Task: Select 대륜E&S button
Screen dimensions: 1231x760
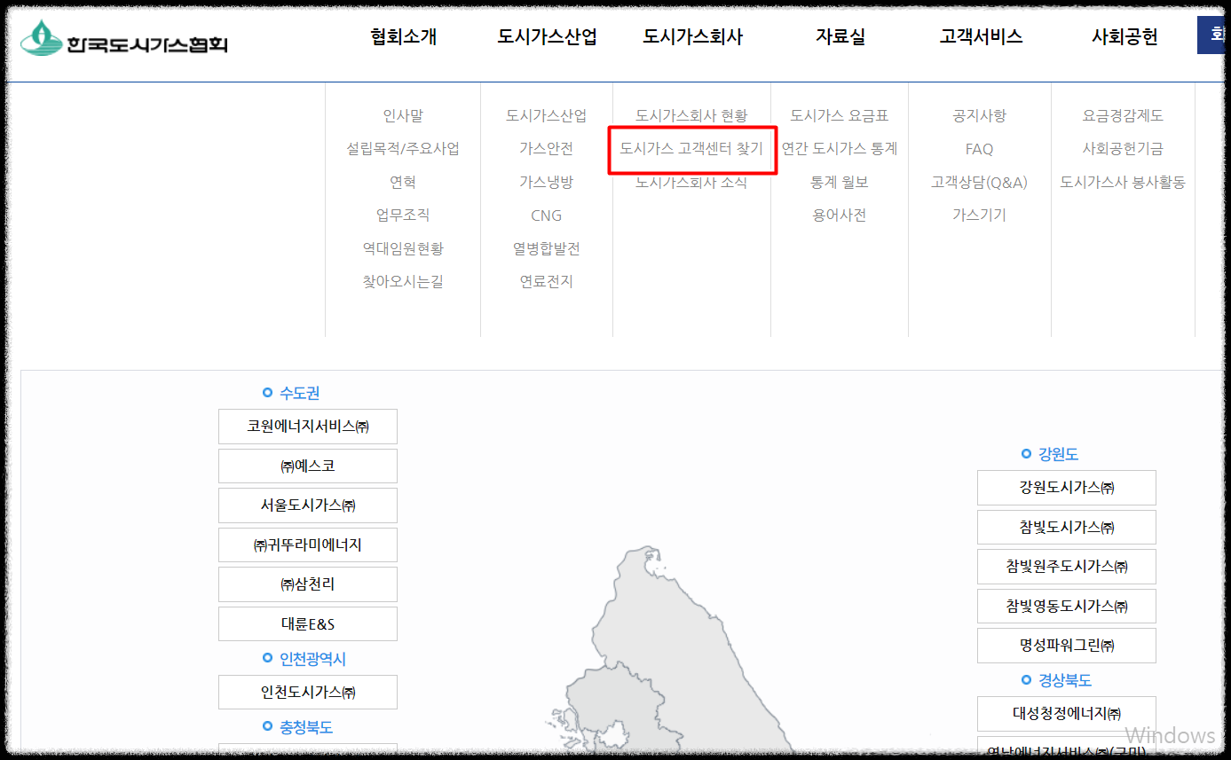Action: pyautogui.click(x=308, y=623)
